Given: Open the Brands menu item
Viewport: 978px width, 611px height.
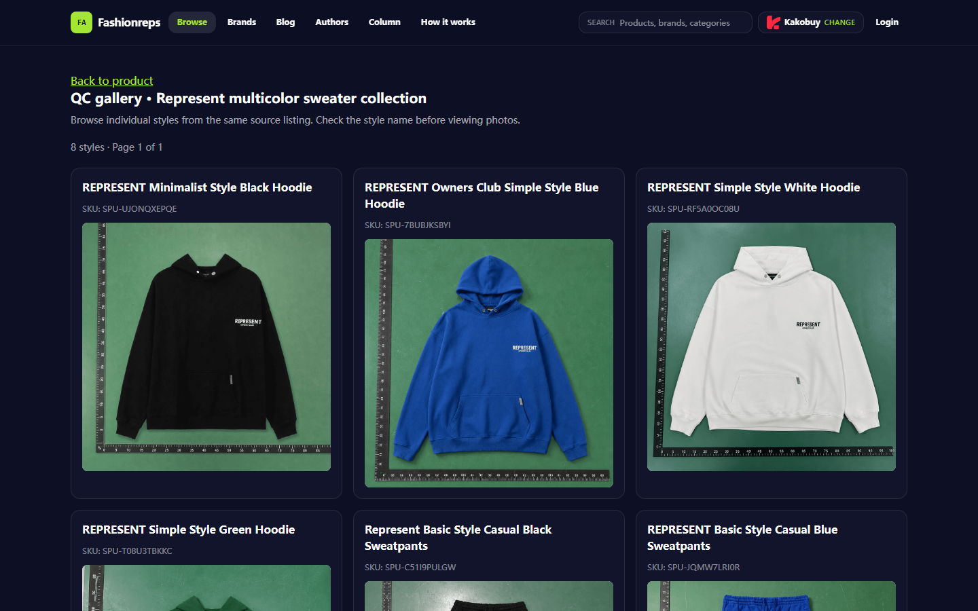Looking at the screenshot, I should (242, 22).
